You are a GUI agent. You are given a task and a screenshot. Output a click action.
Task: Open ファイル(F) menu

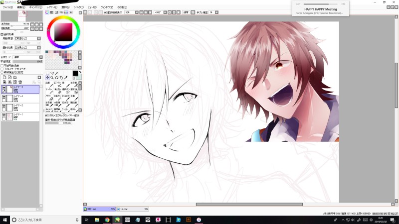(x=7, y=7)
